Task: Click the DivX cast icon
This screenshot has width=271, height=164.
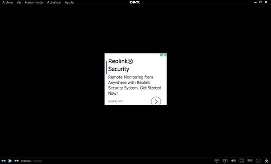Action: [266, 161]
